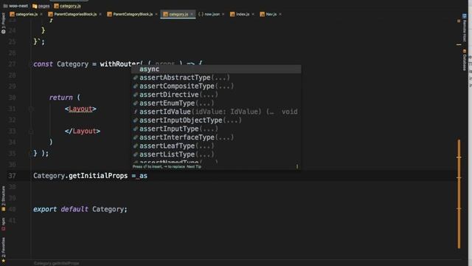Click Category.getInitialProps breadcrumb at bottom

pyautogui.click(x=56, y=263)
